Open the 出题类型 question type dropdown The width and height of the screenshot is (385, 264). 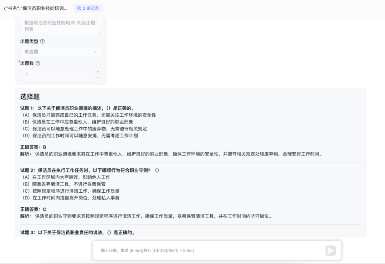click(61, 51)
